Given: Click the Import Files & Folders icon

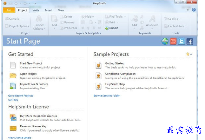Looking at the screenshot, I should click(13, 86).
